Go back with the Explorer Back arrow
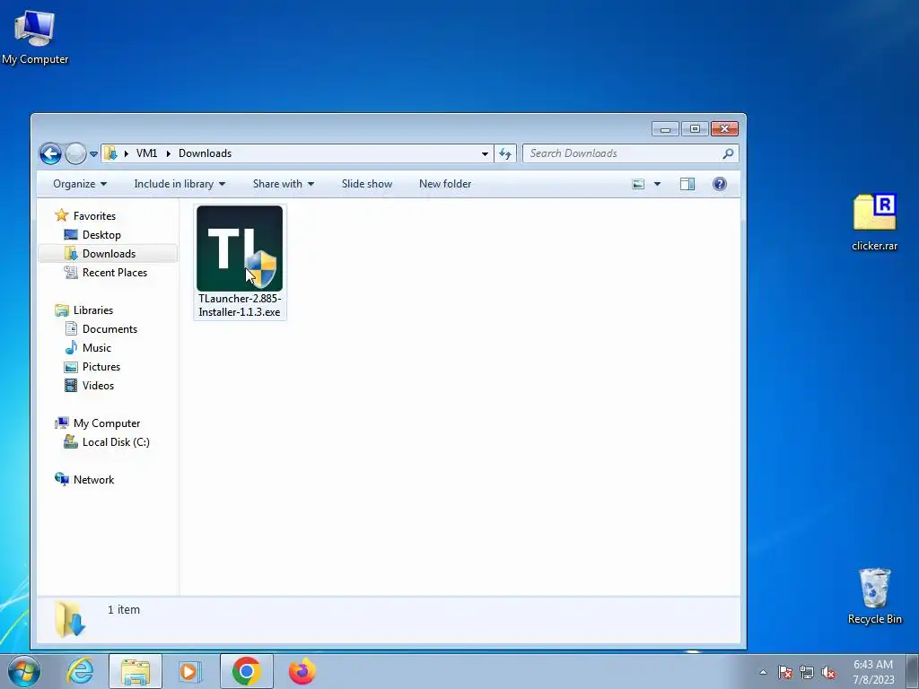The width and height of the screenshot is (919, 689). pos(50,154)
